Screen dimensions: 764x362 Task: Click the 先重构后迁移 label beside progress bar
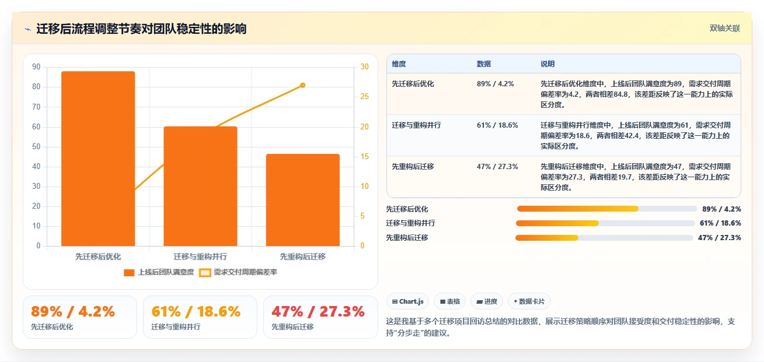[407, 238]
